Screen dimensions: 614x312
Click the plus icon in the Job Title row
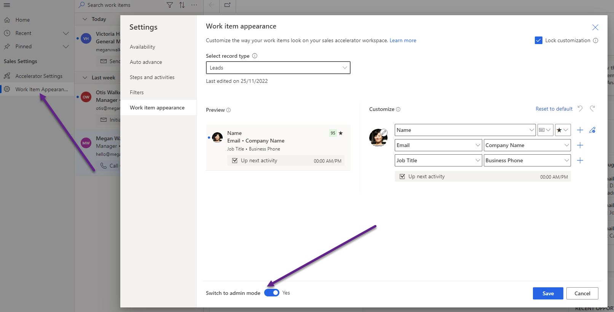(580, 160)
